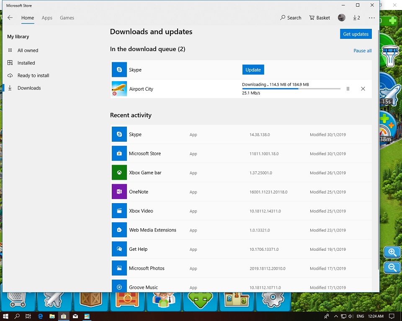402x321 pixels.
Task: Select Downloads in My library
Action: click(29, 88)
